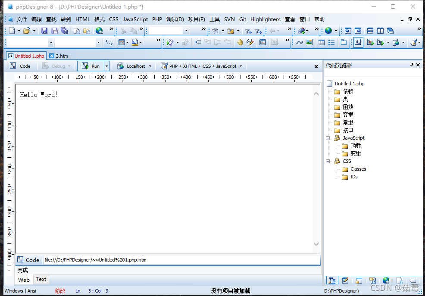Select the Classes folder under CSS

354,169
